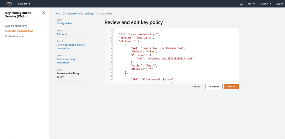Click the orange Finish button
Screen dimensions: 285x139
click(x=231, y=86)
